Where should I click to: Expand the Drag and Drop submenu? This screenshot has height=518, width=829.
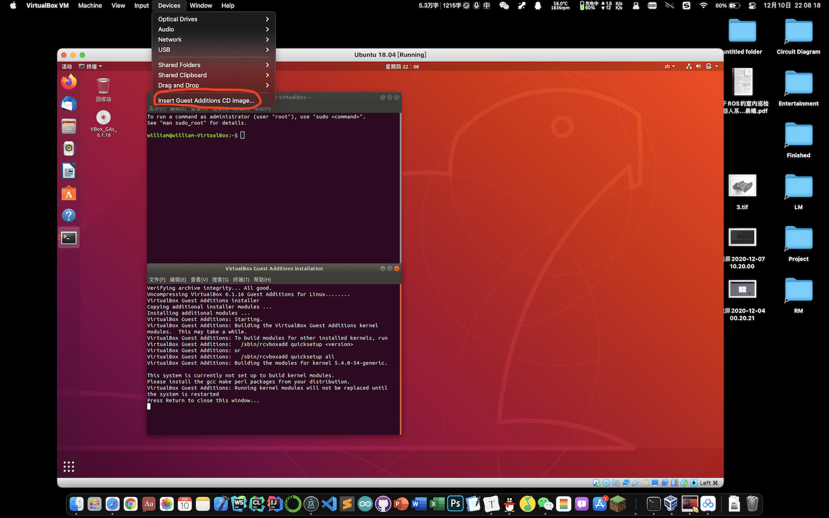[x=213, y=86]
